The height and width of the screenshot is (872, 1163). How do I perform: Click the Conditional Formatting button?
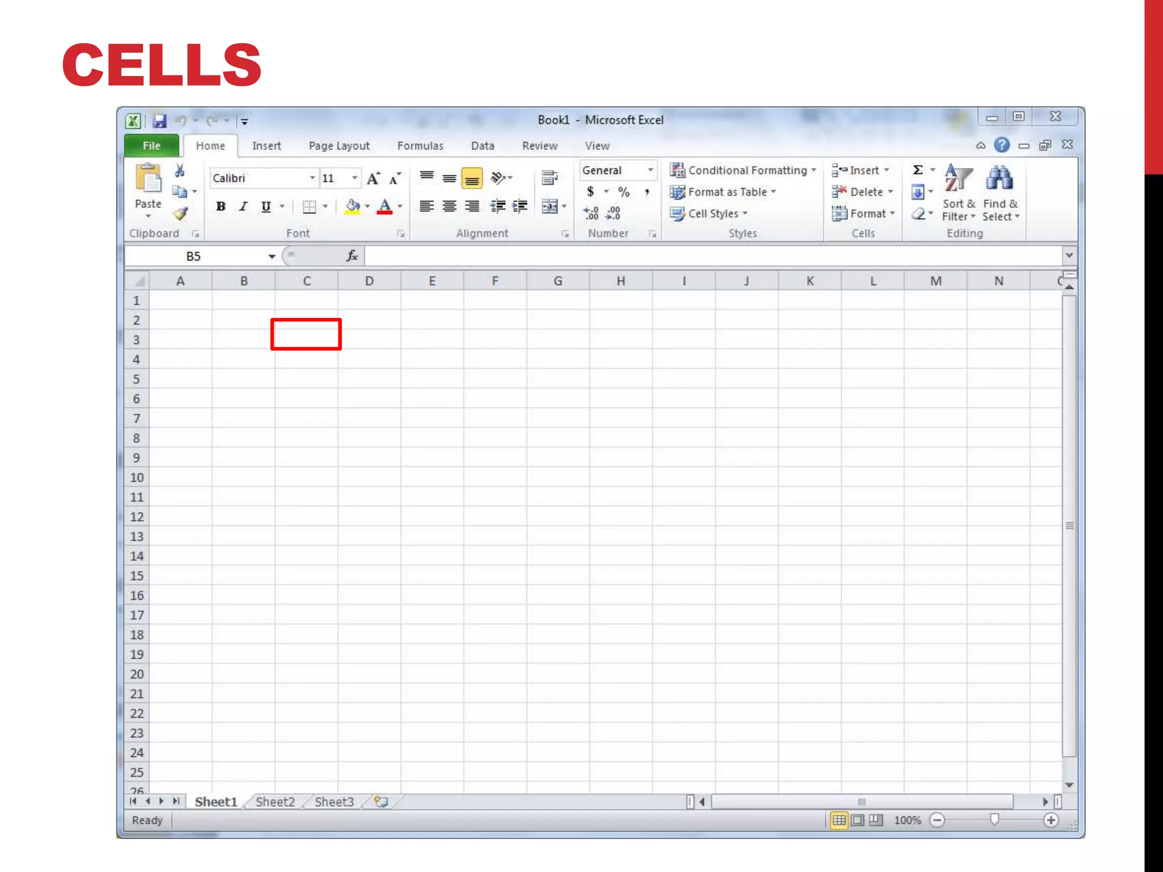pos(743,170)
